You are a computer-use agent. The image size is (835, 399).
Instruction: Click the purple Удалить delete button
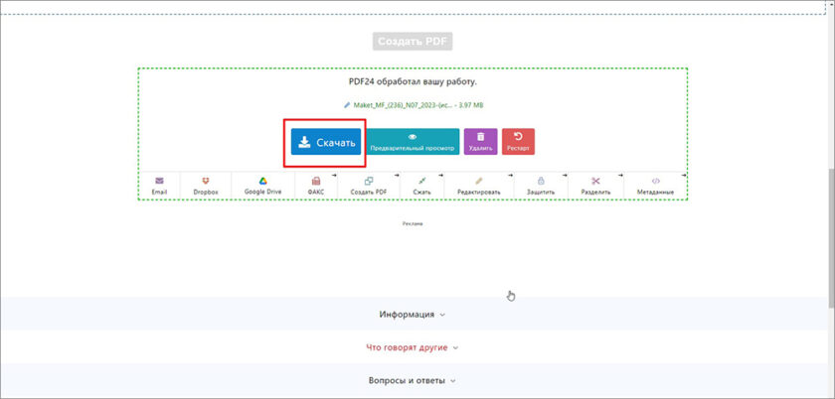point(480,142)
